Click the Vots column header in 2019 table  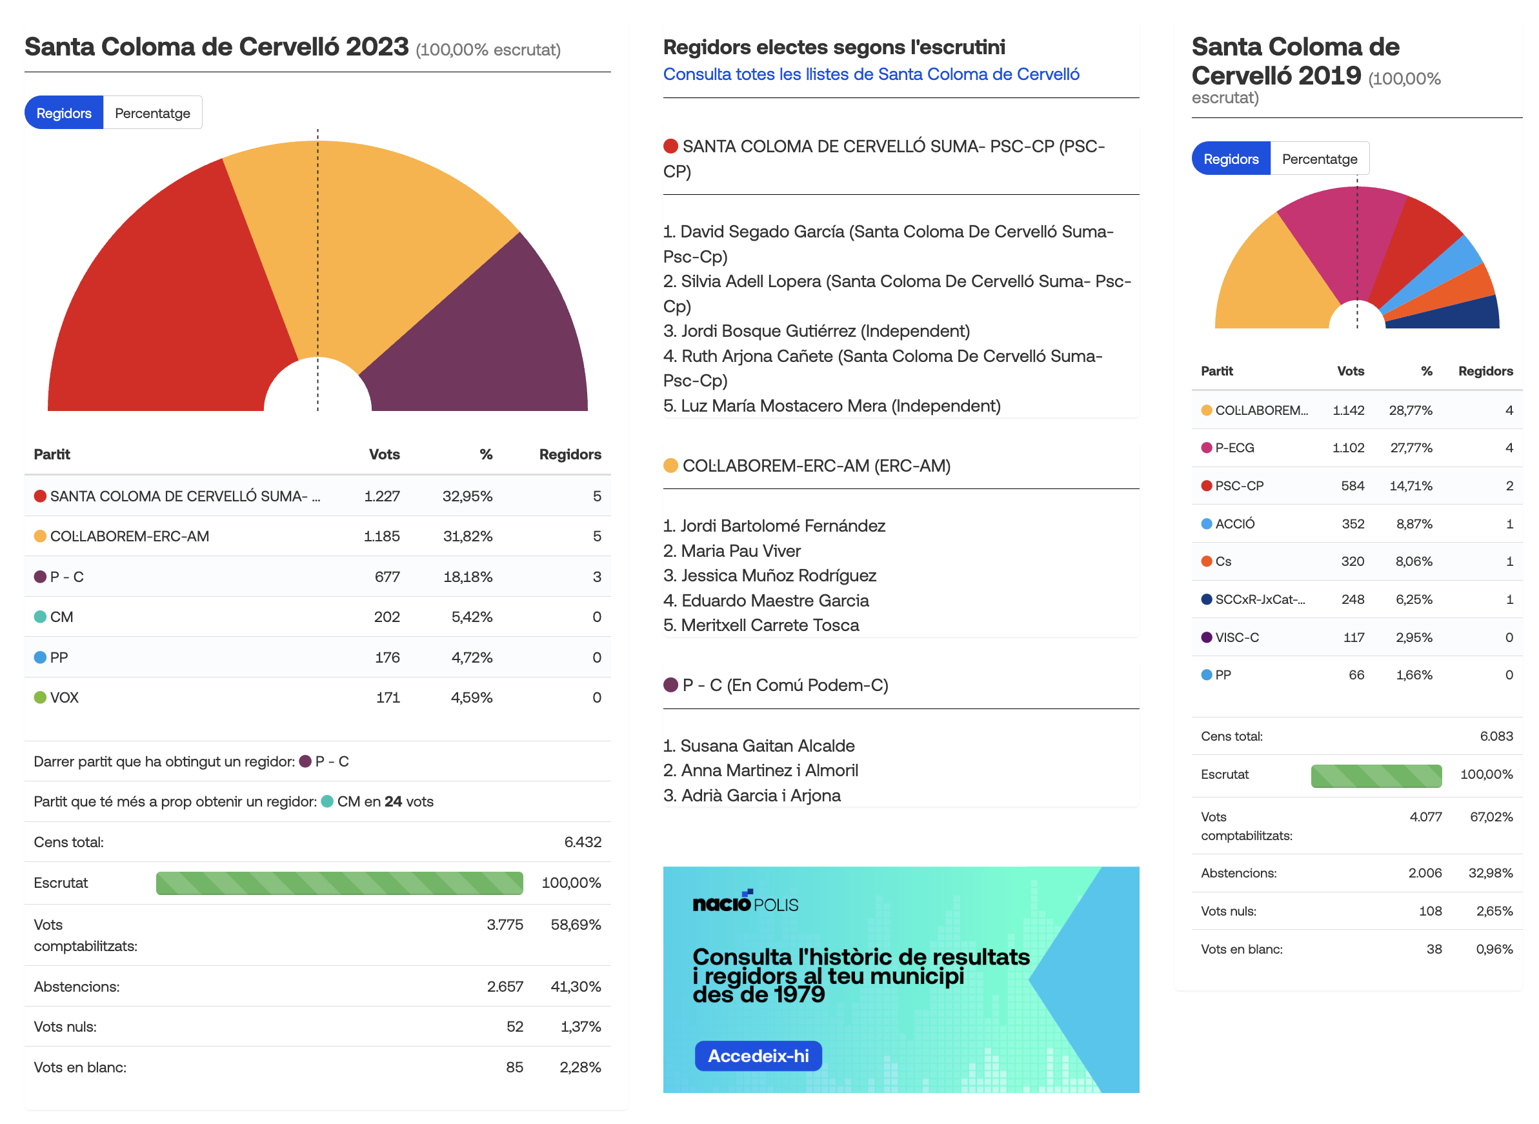(x=1350, y=371)
